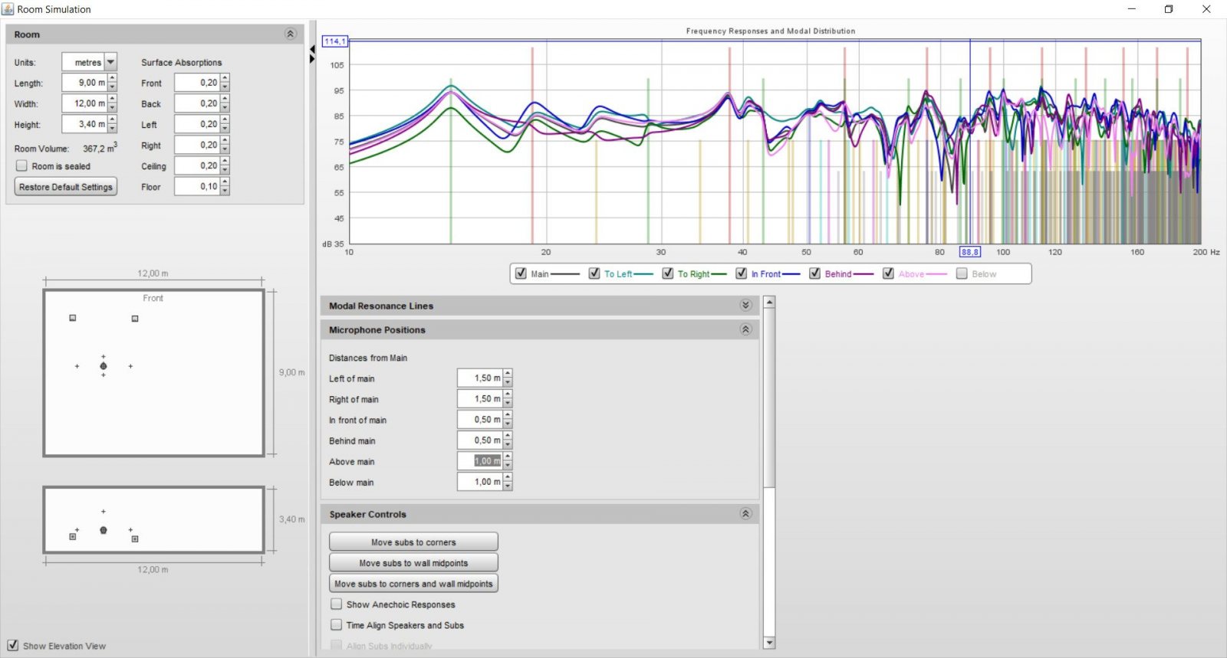Toggle Show Elevation View checkbox
The width and height of the screenshot is (1227, 658).
13,645
